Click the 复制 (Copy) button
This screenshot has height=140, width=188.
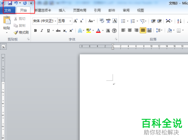[20, 26]
